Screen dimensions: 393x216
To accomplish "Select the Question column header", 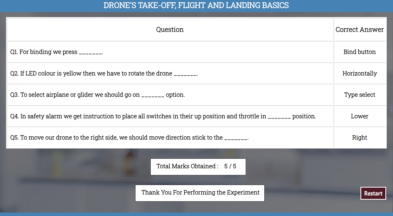I will [x=170, y=29].
